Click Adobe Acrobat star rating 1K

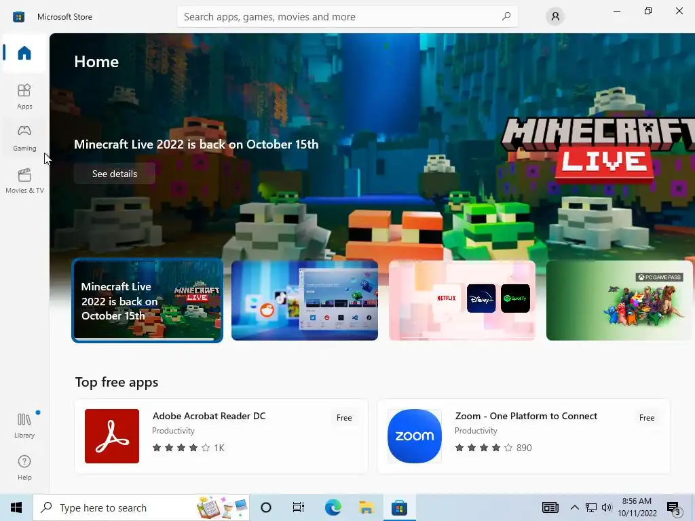point(189,448)
